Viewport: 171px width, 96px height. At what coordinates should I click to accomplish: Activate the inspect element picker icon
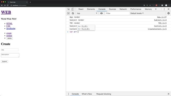tap(68, 9)
